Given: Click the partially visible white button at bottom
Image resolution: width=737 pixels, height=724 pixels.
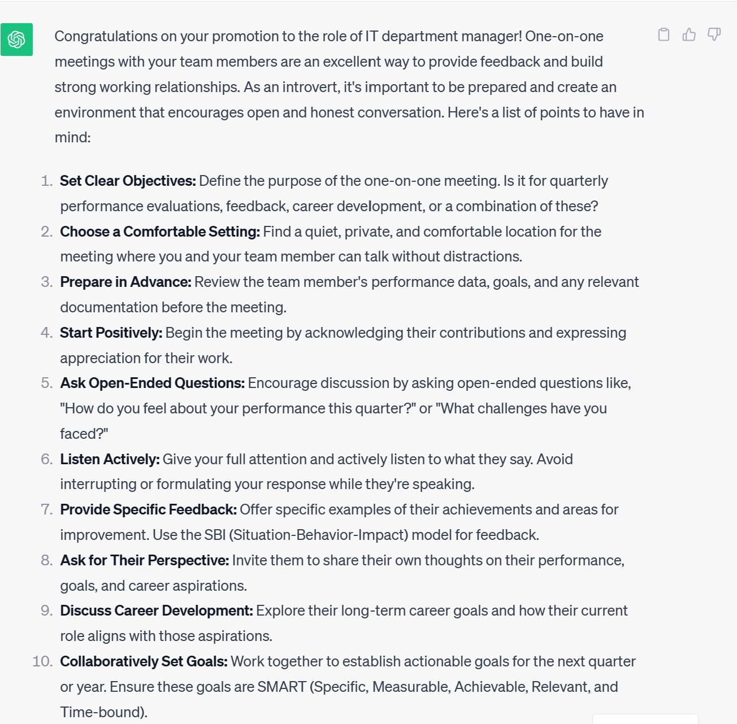Looking at the screenshot, I should (645, 719).
